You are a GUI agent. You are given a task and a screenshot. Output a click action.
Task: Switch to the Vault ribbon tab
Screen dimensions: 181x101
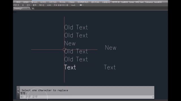[73, 5]
